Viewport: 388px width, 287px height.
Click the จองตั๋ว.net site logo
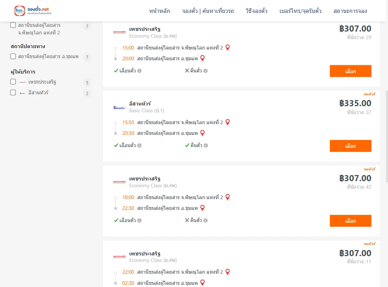coord(33,11)
